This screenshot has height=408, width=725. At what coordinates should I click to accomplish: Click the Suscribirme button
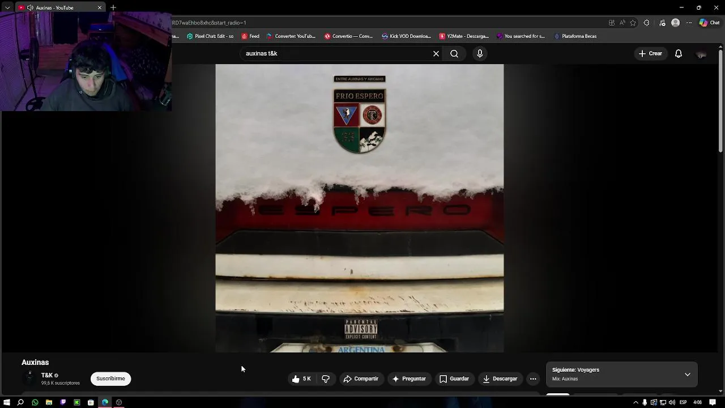pos(110,379)
